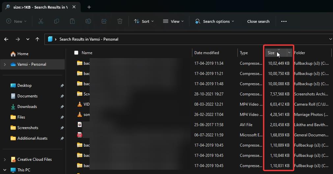The image size is (333, 174).
Task: Expand Creative Cloud Files node
Action: point(5,159)
